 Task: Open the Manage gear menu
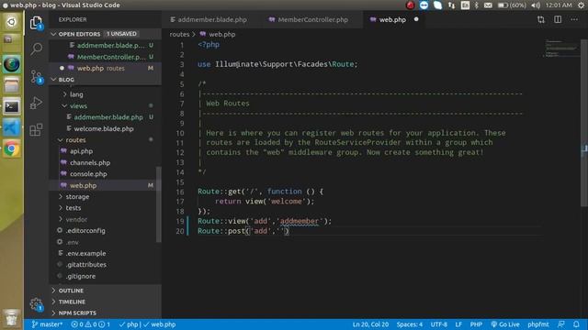[x=36, y=304]
